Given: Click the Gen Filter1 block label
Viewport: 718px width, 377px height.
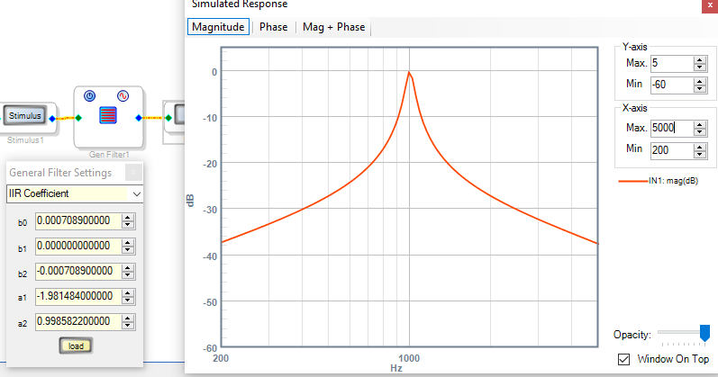Looking at the screenshot, I should pyautogui.click(x=109, y=155).
